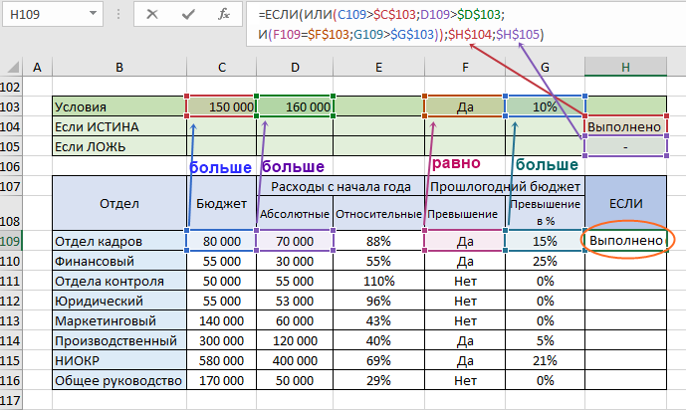Click the 110% cell
This screenshot has height=410, width=686.
tap(378, 281)
